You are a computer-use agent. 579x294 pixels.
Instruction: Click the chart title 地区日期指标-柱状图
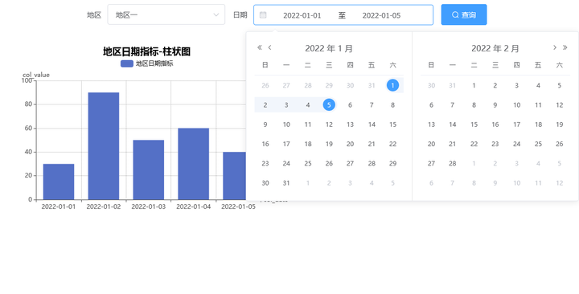pos(146,51)
